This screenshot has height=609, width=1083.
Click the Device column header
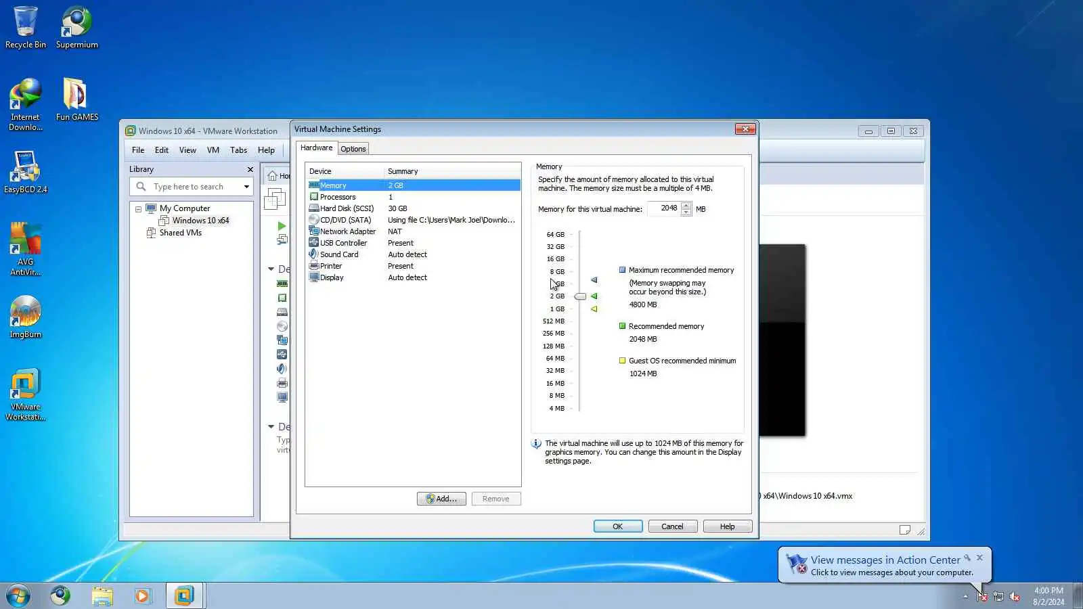tap(345, 171)
